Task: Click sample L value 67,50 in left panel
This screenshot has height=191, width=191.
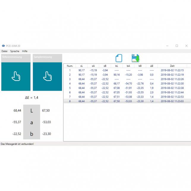Action: tap(46, 111)
